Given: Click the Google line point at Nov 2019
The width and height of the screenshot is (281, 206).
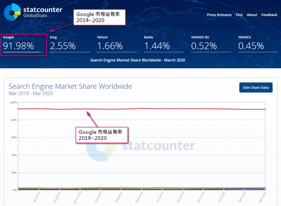Looking at the screenshot, I should click(183, 108).
